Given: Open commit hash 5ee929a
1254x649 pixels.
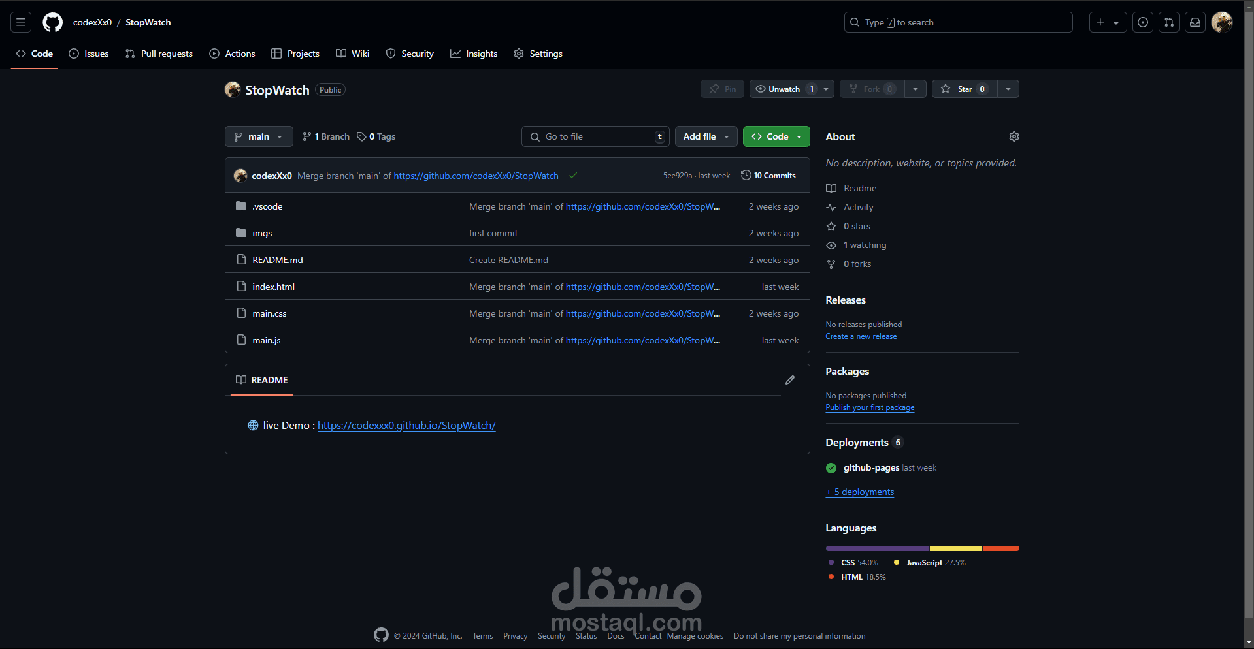Looking at the screenshot, I should [678, 176].
